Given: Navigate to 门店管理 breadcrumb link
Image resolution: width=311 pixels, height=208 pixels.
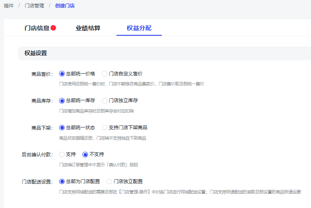Looking at the screenshot, I should click(34, 6).
